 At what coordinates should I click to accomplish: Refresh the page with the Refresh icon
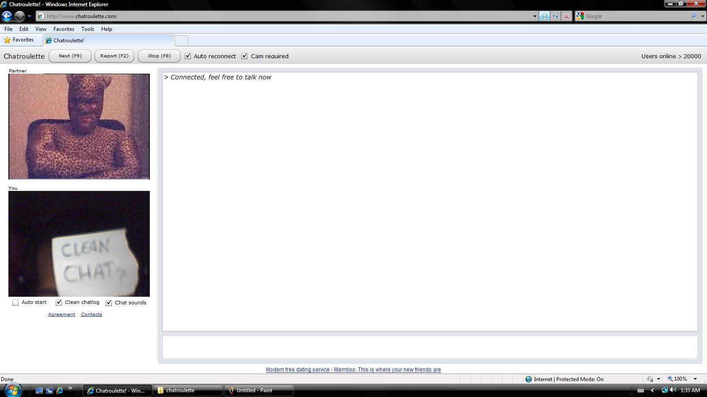pyautogui.click(x=555, y=16)
